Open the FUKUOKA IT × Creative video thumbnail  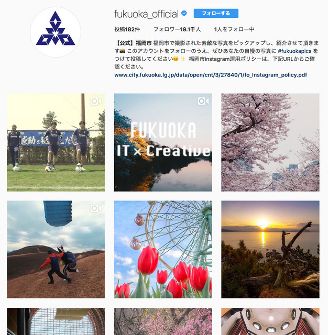click(163, 142)
